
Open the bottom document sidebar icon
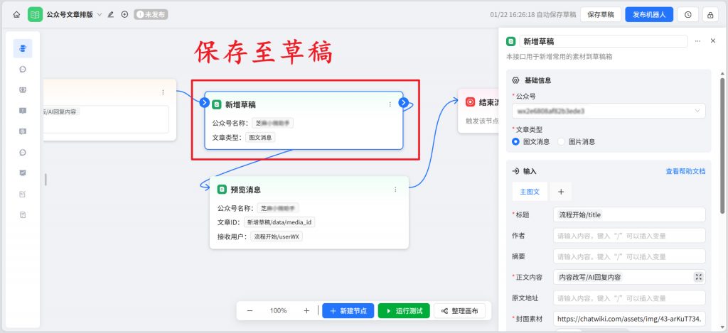tap(23, 214)
